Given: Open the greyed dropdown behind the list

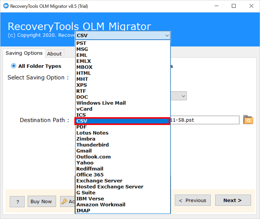Looking at the screenshot, I should tap(179, 96).
